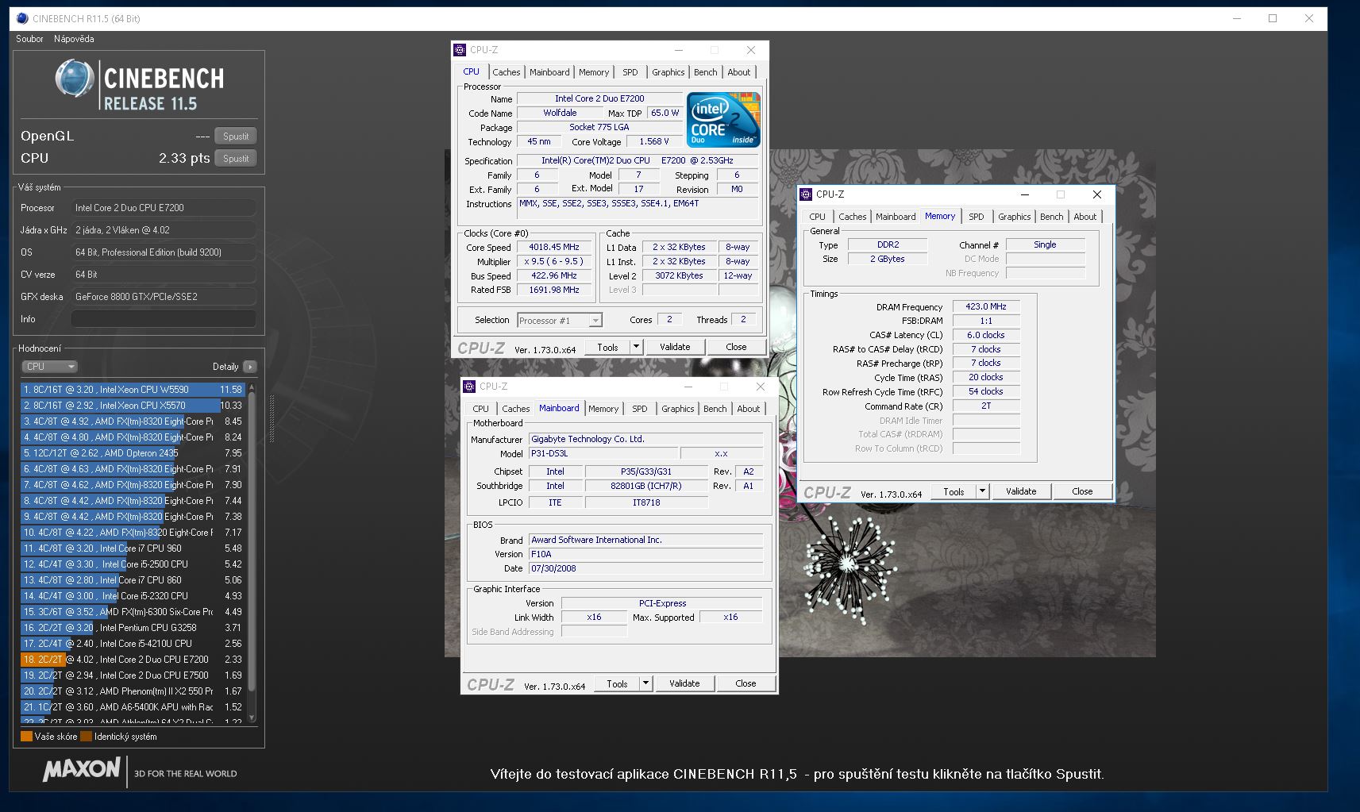Screen dimensions: 1360x812
Task: Select ranking row Intel Core 2 Duo E7500
Action: click(x=133, y=675)
